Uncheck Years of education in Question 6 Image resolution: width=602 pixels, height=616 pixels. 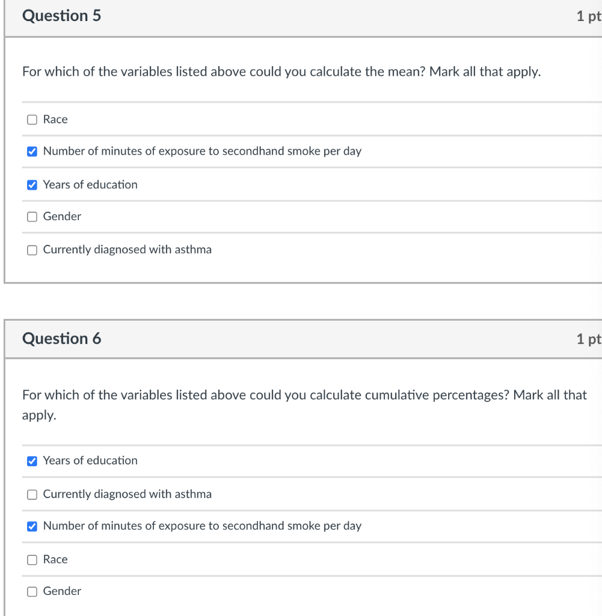point(32,461)
